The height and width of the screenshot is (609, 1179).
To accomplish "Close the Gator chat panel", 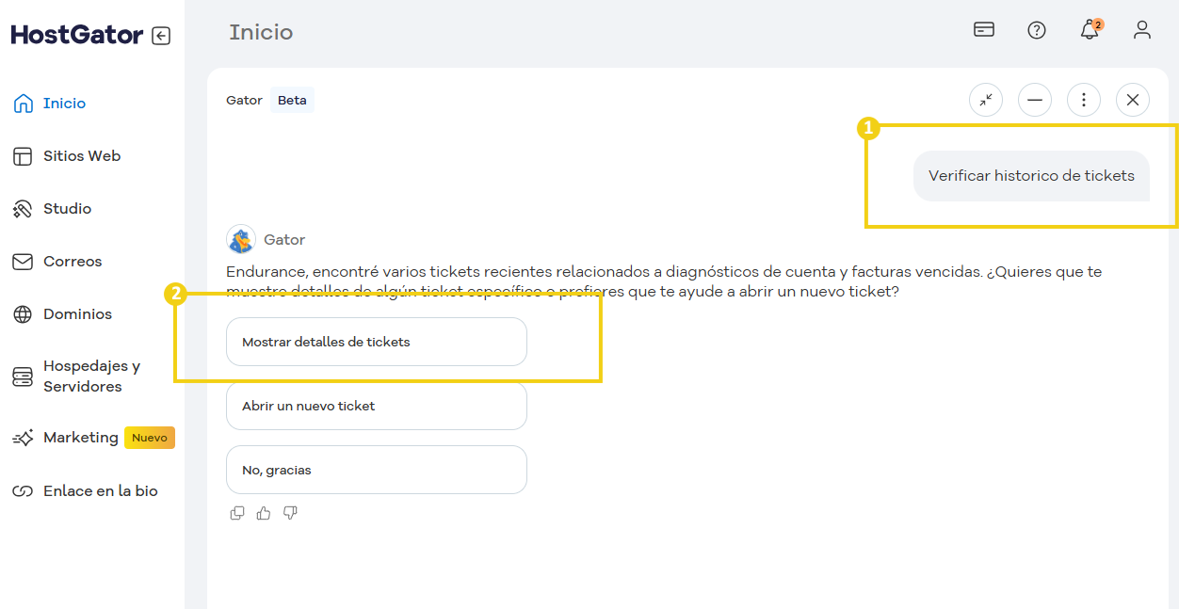I will pyautogui.click(x=1133, y=100).
